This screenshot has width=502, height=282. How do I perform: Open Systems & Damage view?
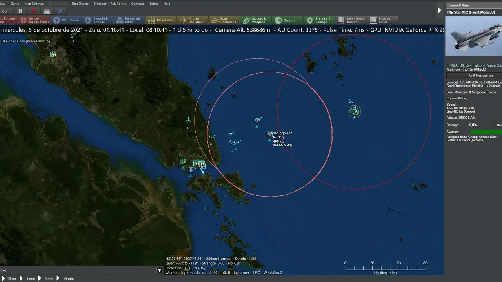tap(318, 20)
